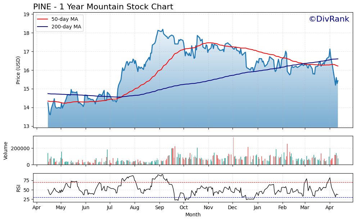Click the 75 RSI tick label
The image size is (356, 221).
(x=26, y=181)
